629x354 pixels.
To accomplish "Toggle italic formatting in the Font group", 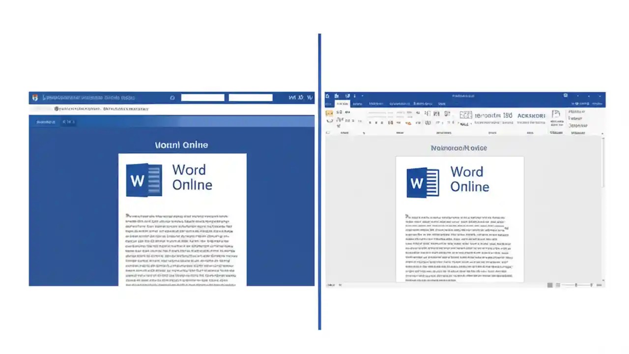I will point(376,122).
